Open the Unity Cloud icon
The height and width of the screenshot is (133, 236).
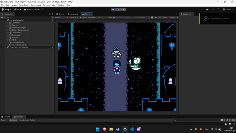[x=207, y=9]
